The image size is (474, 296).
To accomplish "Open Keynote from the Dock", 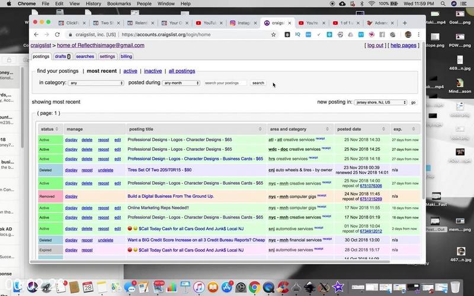I will (185, 287).
